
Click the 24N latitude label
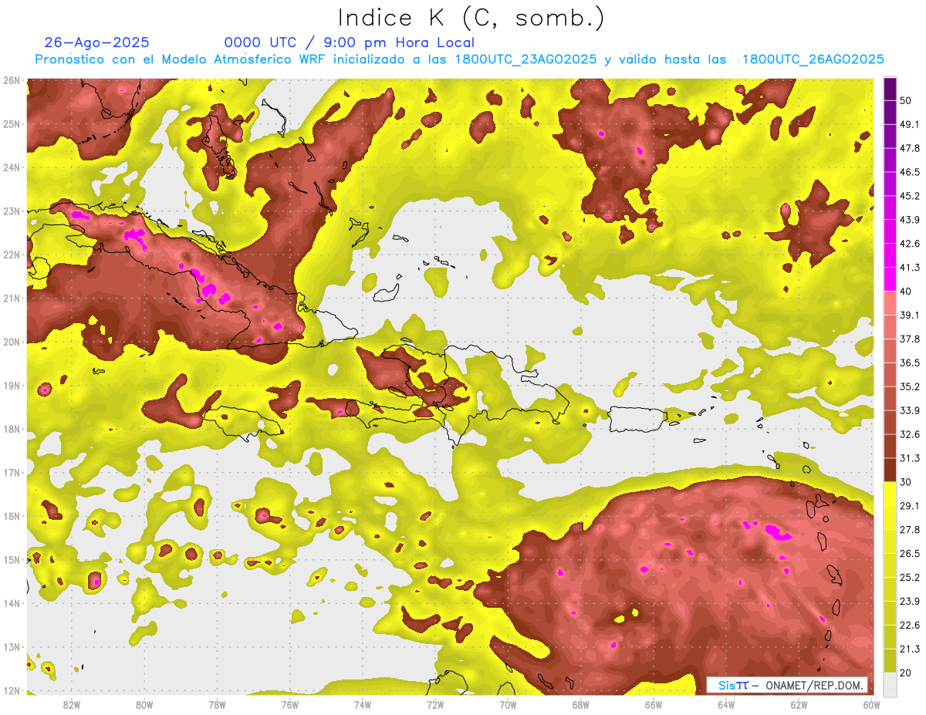(x=11, y=167)
